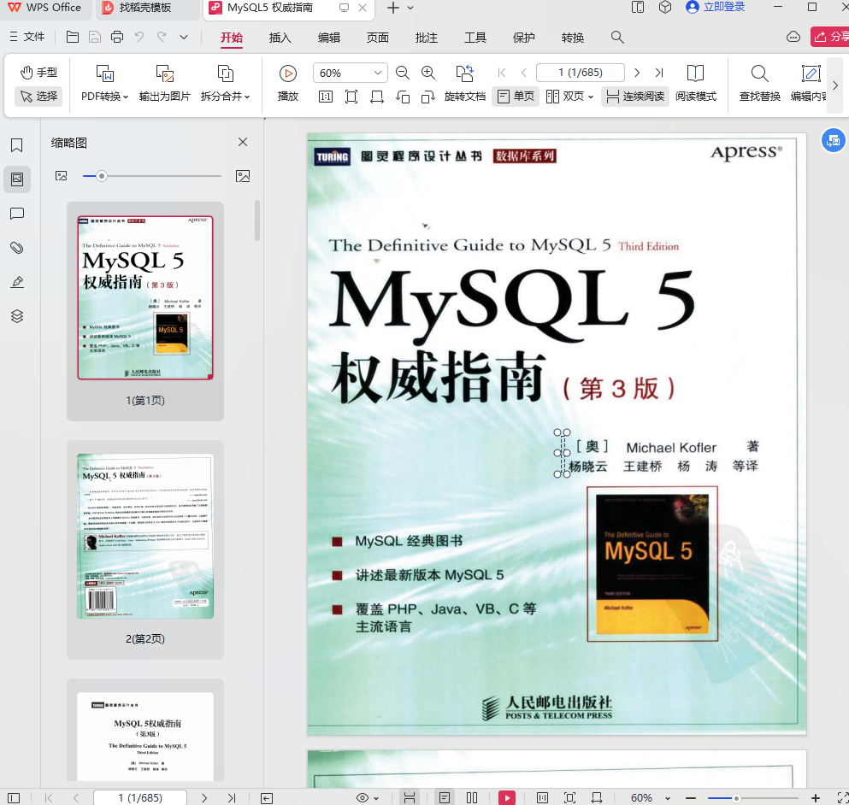
Task: Expand the Split and Merge (拆分合并) dropdown
Action: pos(225,97)
